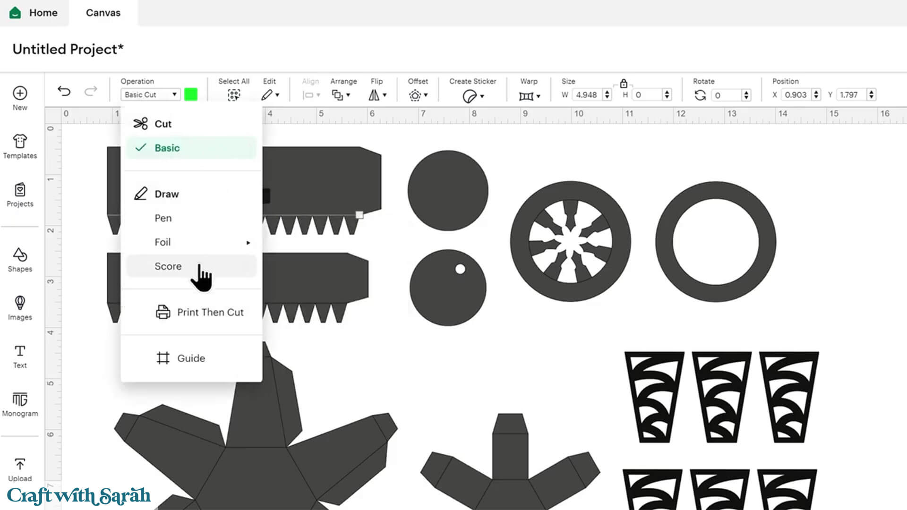
Task: Open the Monogram maker
Action: tap(20, 404)
